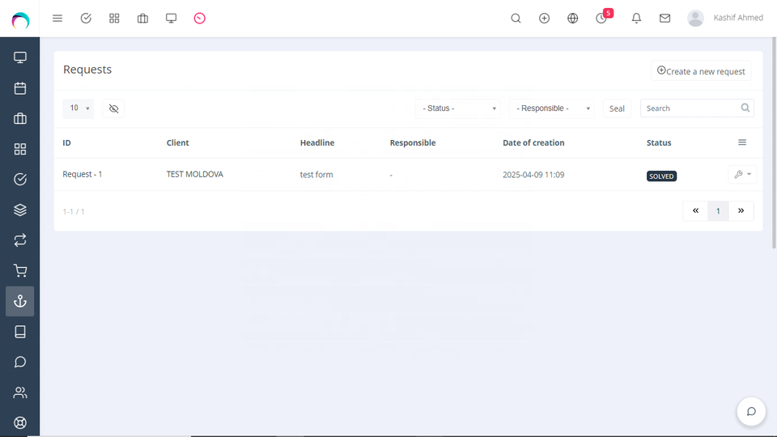777x437 pixels.
Task: Open the notifications bell icon
Action: click(636, 18)
